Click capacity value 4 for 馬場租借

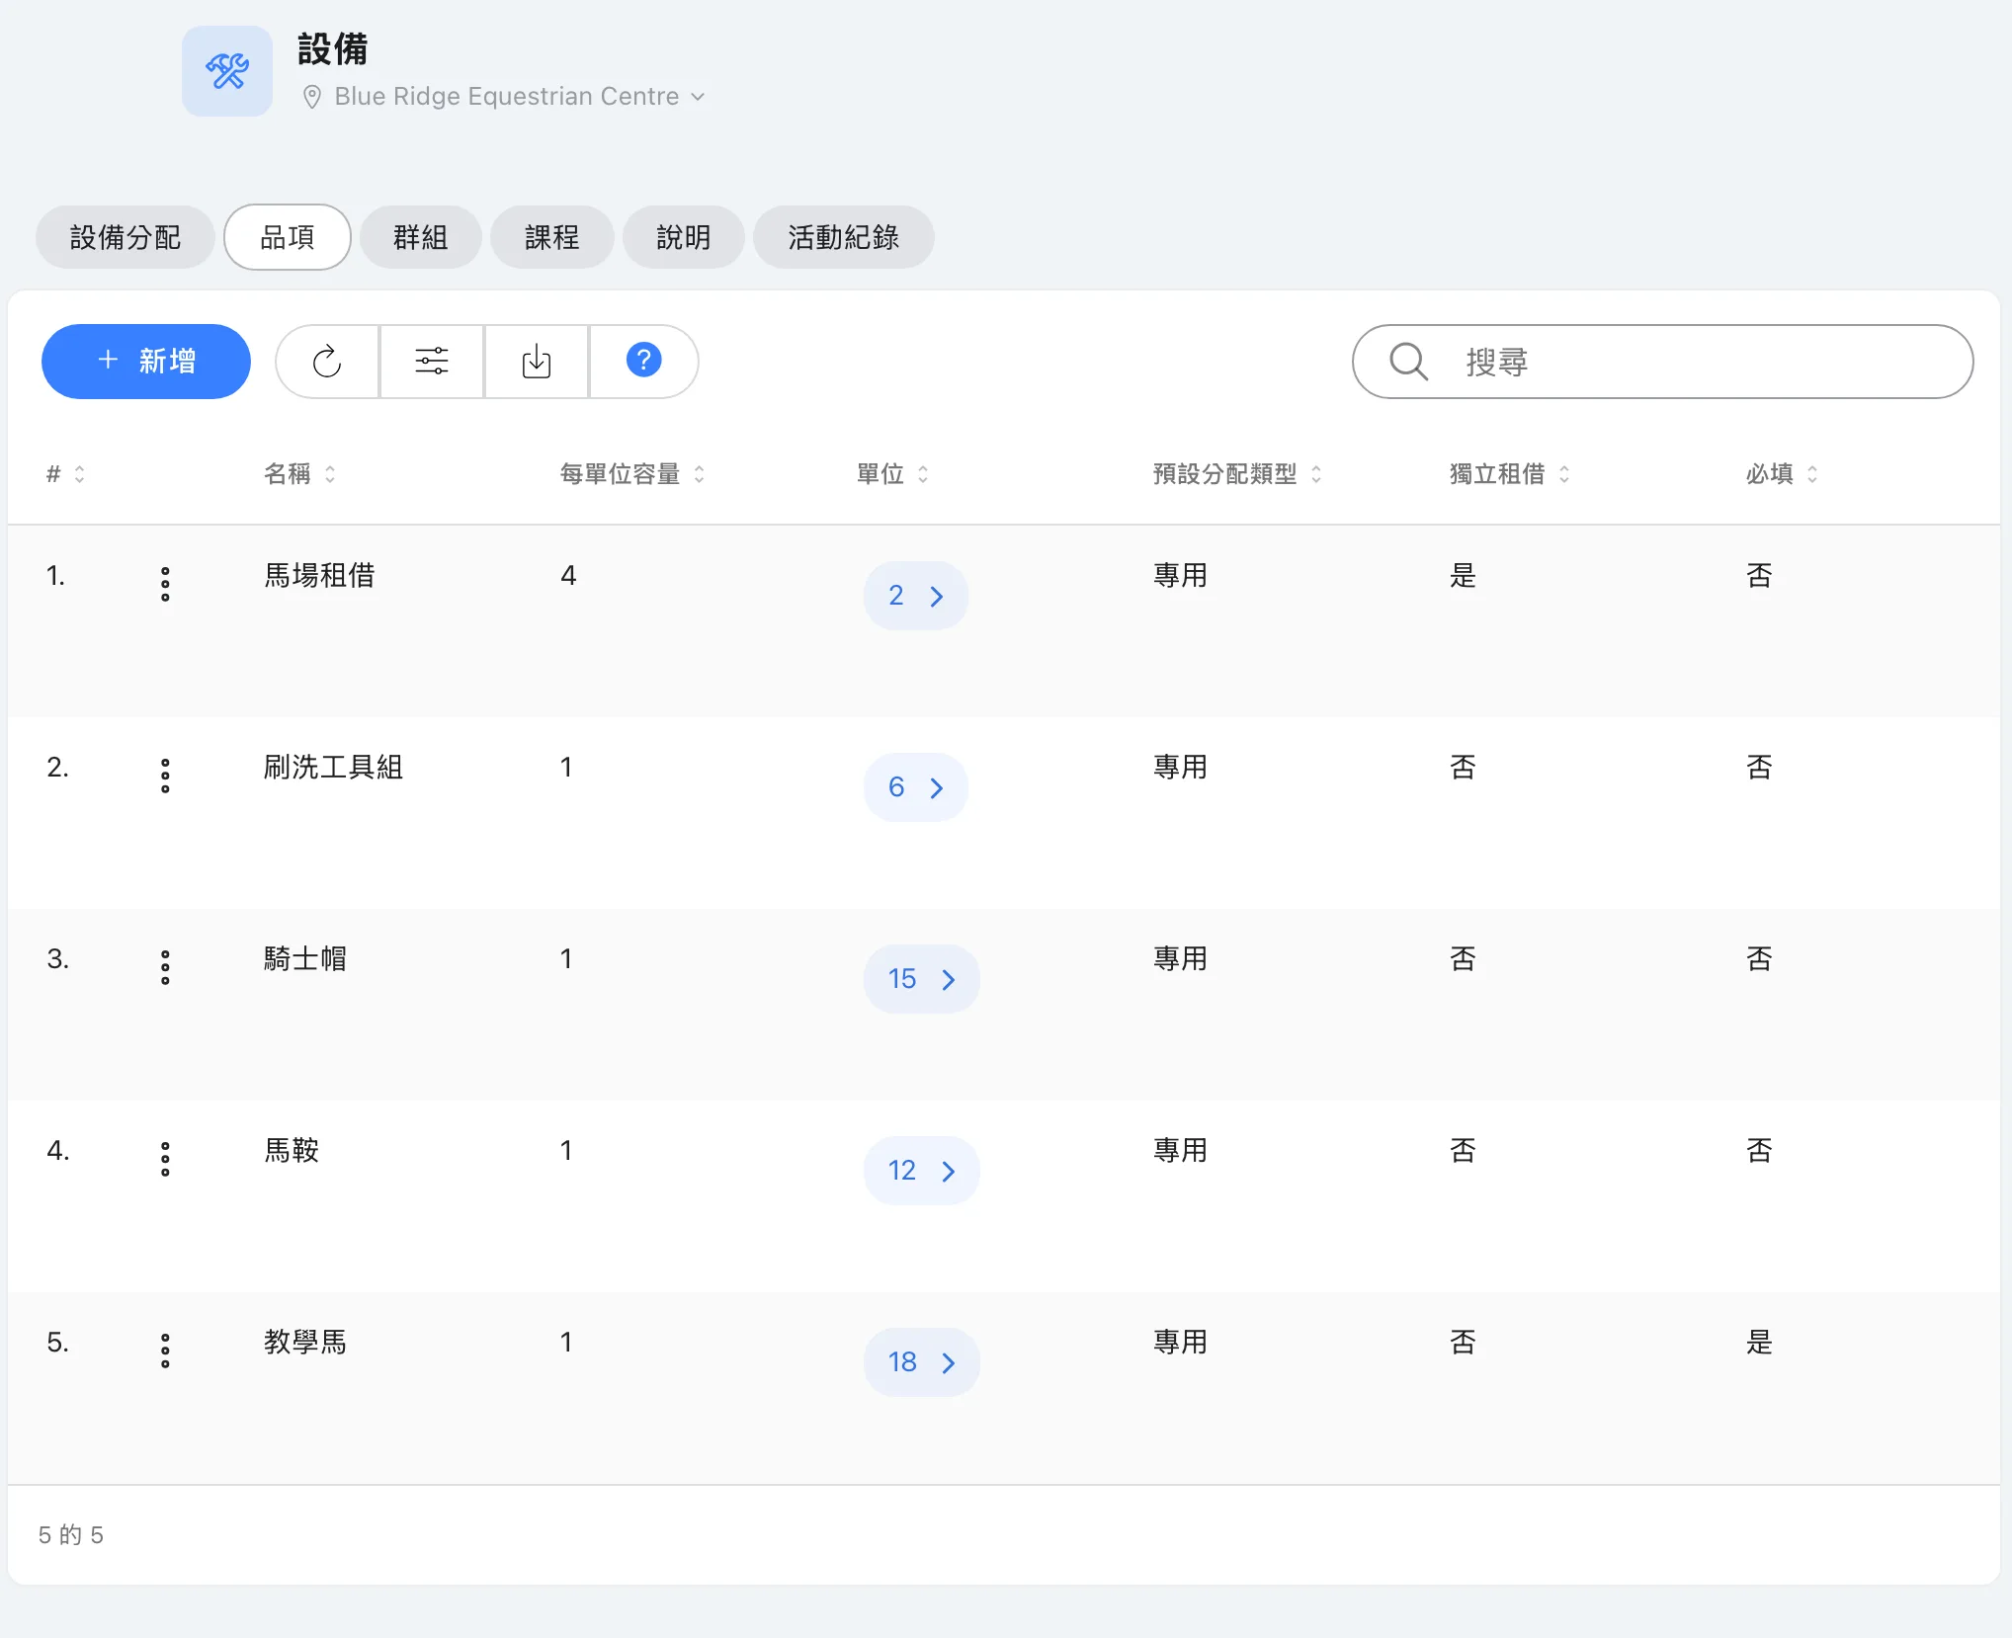568,575
